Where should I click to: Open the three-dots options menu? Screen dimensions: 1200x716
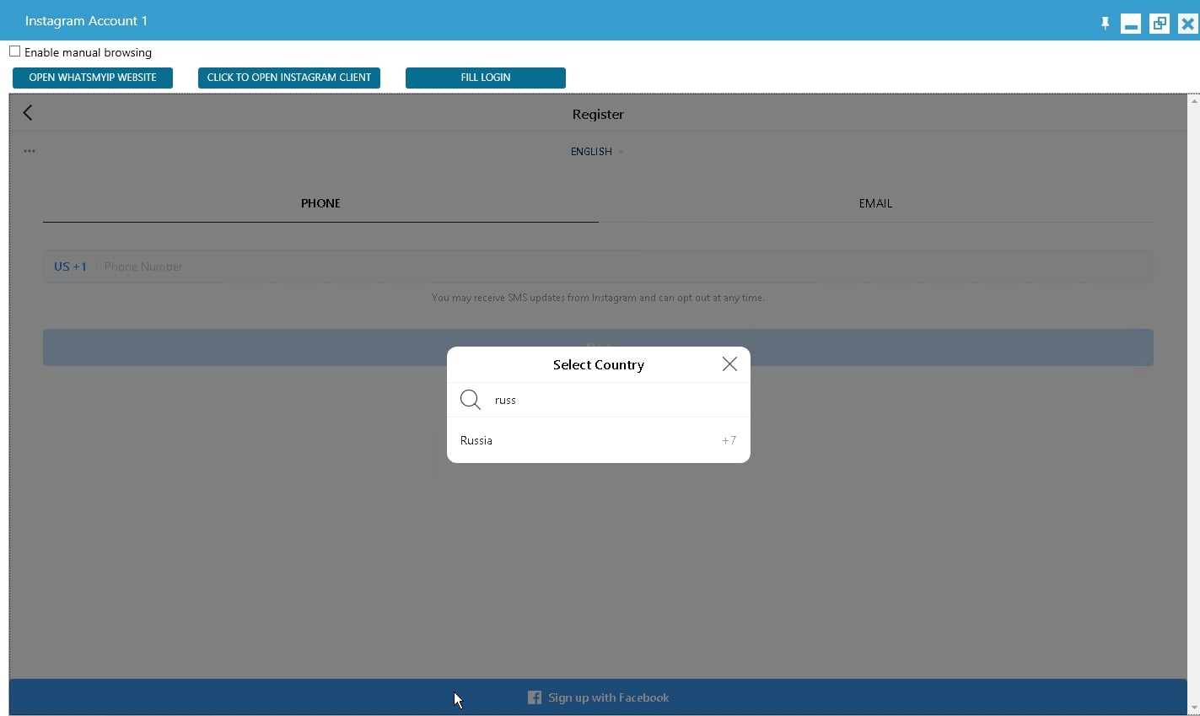[x=30, y=151]
